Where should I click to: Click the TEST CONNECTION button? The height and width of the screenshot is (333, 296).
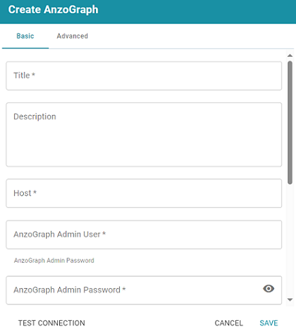(52, 323)
